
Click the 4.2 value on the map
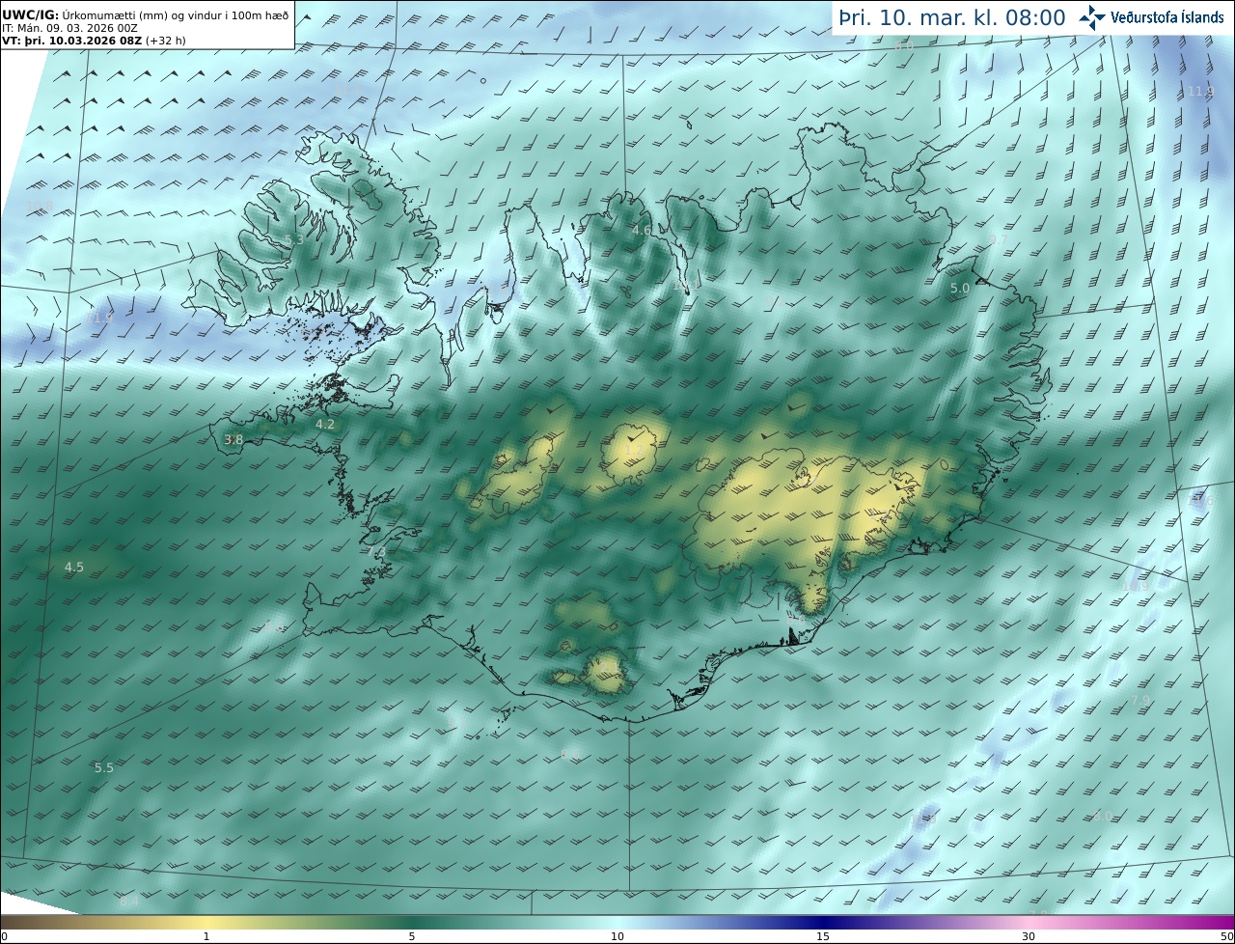pos(325,424)
